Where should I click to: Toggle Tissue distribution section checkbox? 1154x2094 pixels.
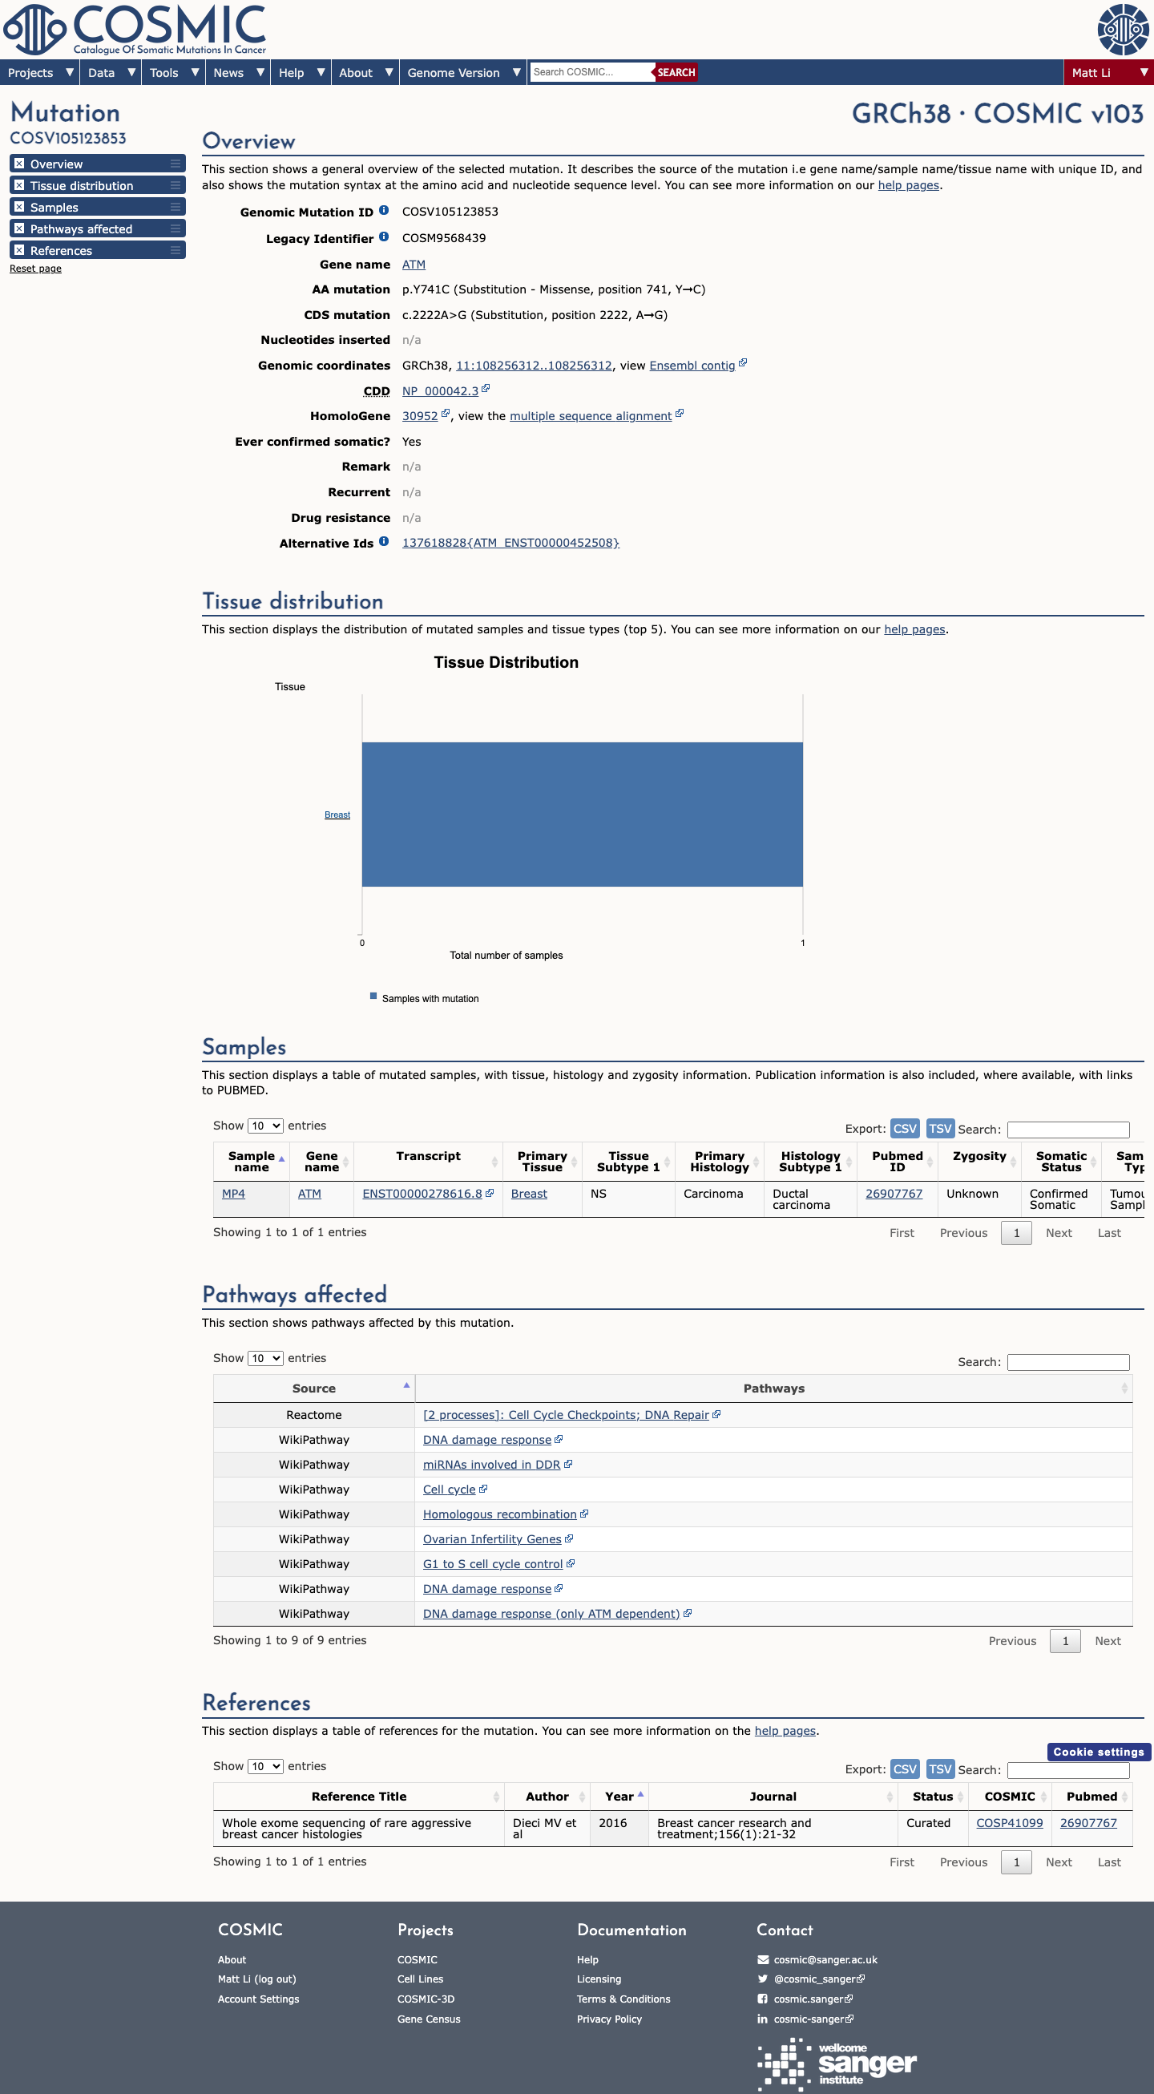coord(18,185)
